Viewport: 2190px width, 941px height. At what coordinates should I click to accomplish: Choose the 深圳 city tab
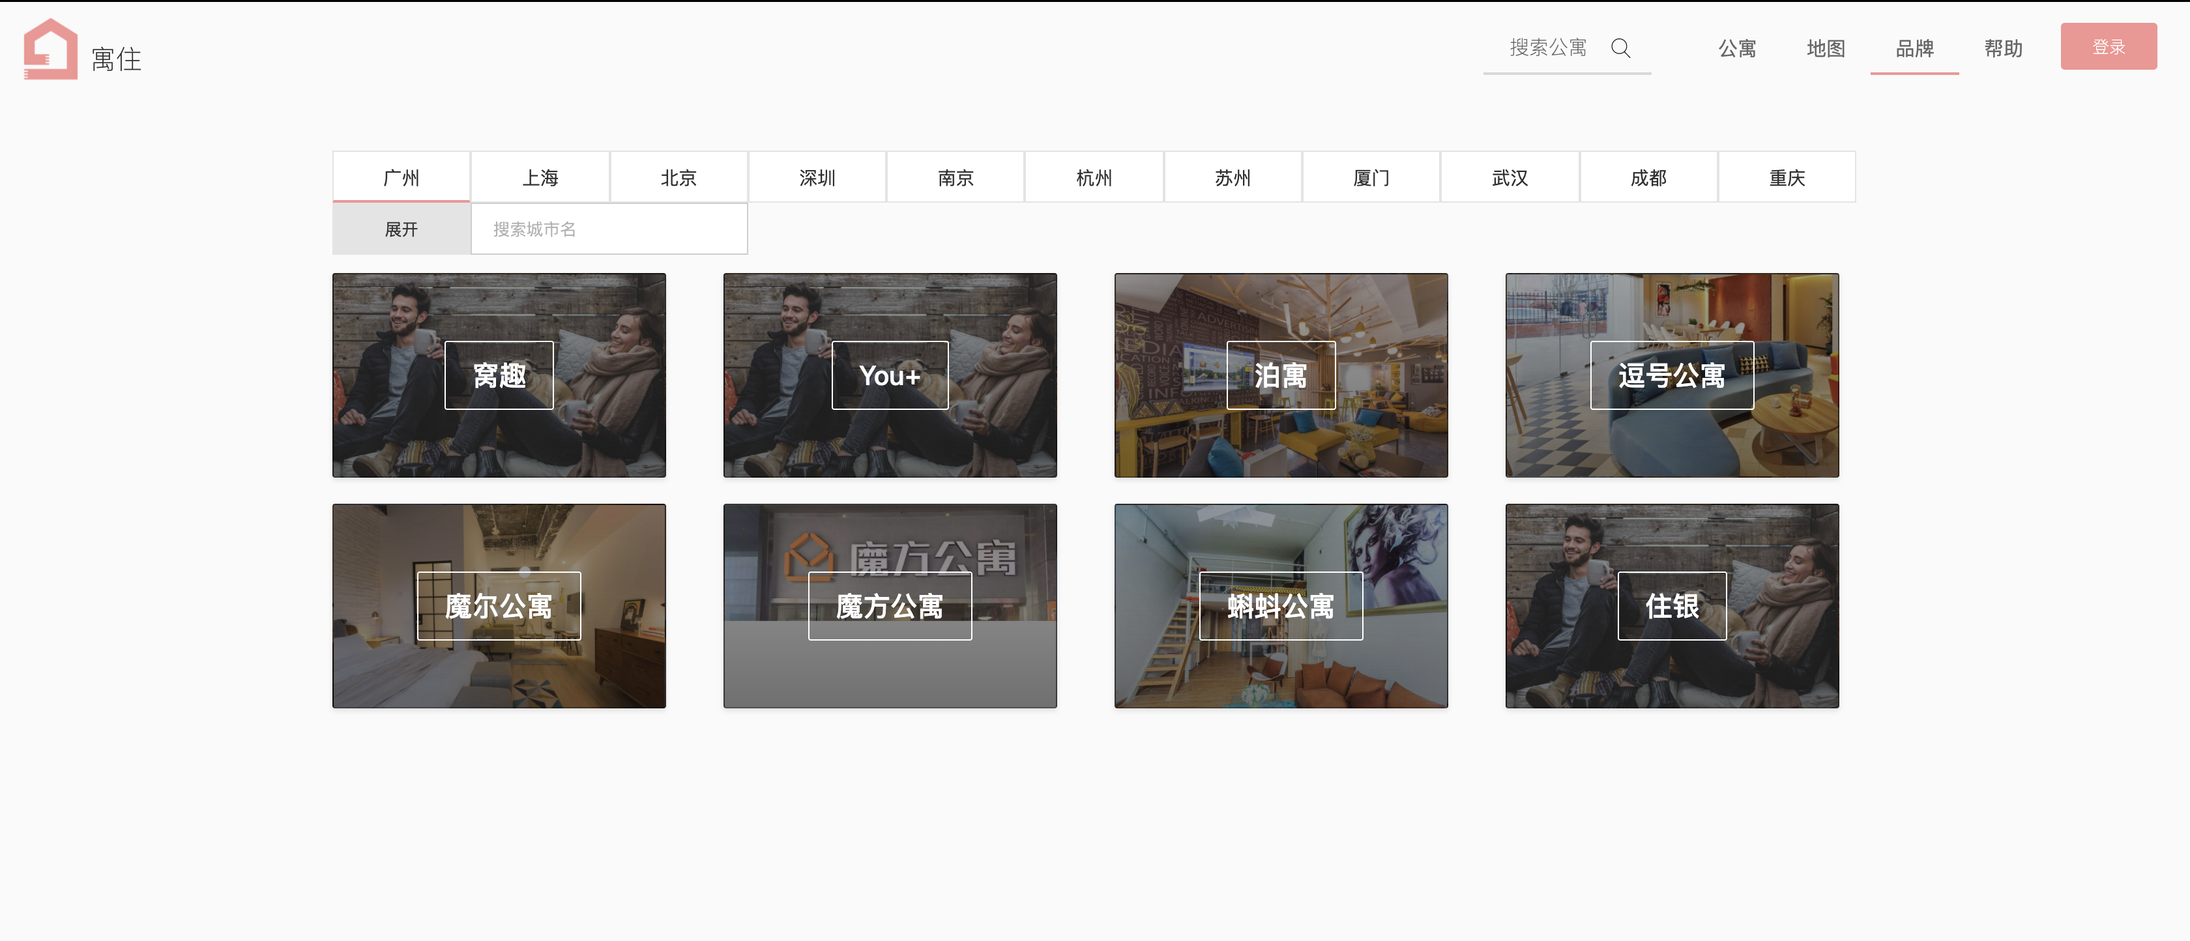[x=817, y=178]
